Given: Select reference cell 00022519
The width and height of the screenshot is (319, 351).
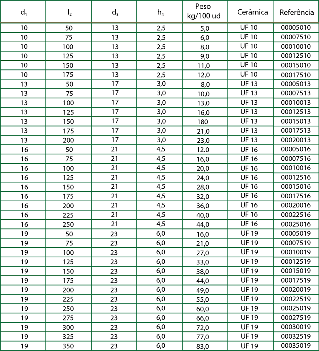Looking at the screenshot, I should [x=296, y=299].
